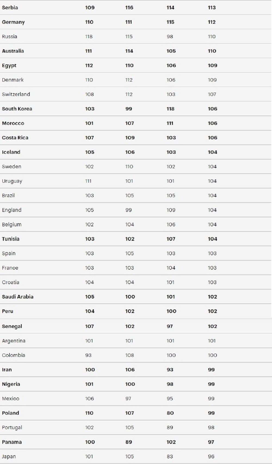The width and height of the screenshot is (272, 464).
Task: Click the value 93 in Colombia's row
Action: point(88,355)
